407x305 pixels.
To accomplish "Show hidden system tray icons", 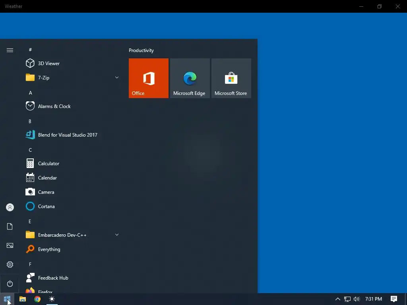I will (x=338, y=299).
